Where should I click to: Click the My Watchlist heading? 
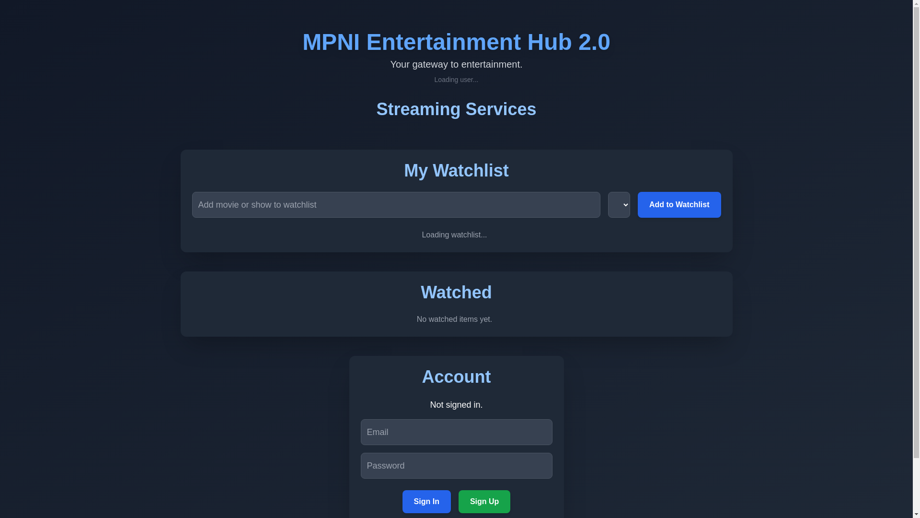tap(456, 171)
